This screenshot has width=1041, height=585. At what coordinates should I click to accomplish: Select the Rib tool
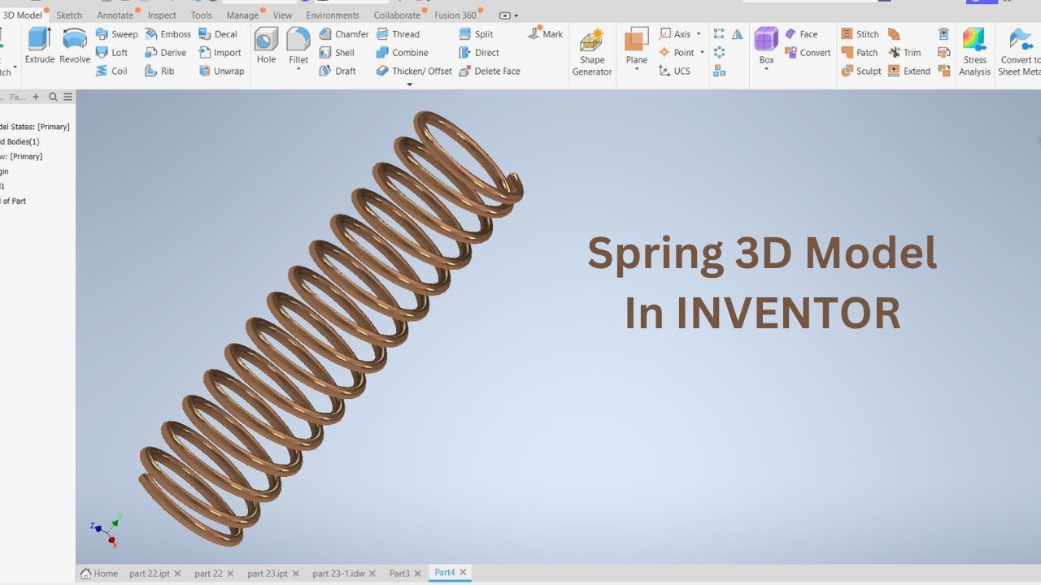[159, 71]
